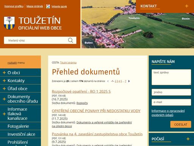Screen dimensions: 194x146
Task: Click the Přehled dokumentů heading
Action: point(86,72)
